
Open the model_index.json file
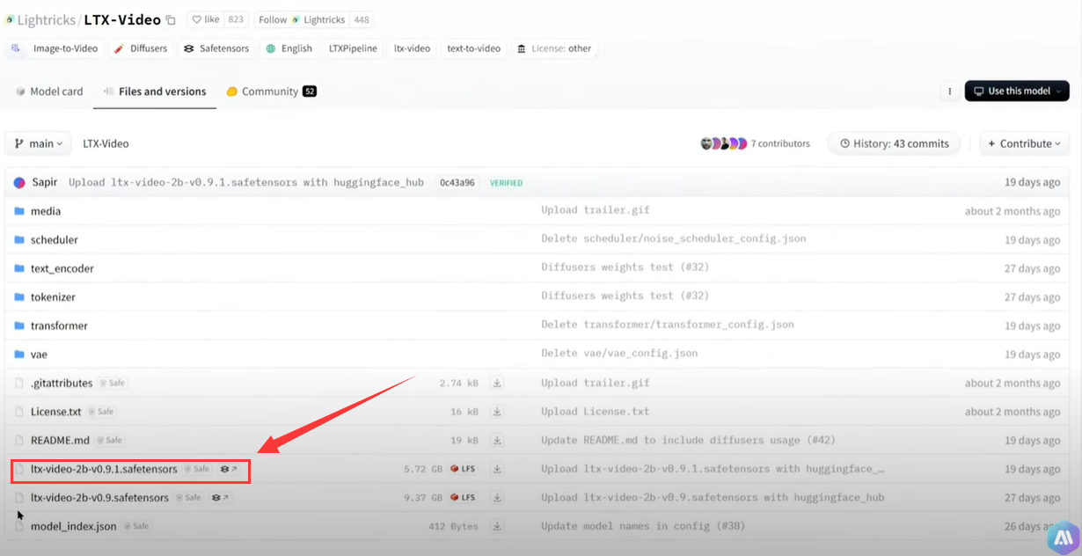(74, 526)
